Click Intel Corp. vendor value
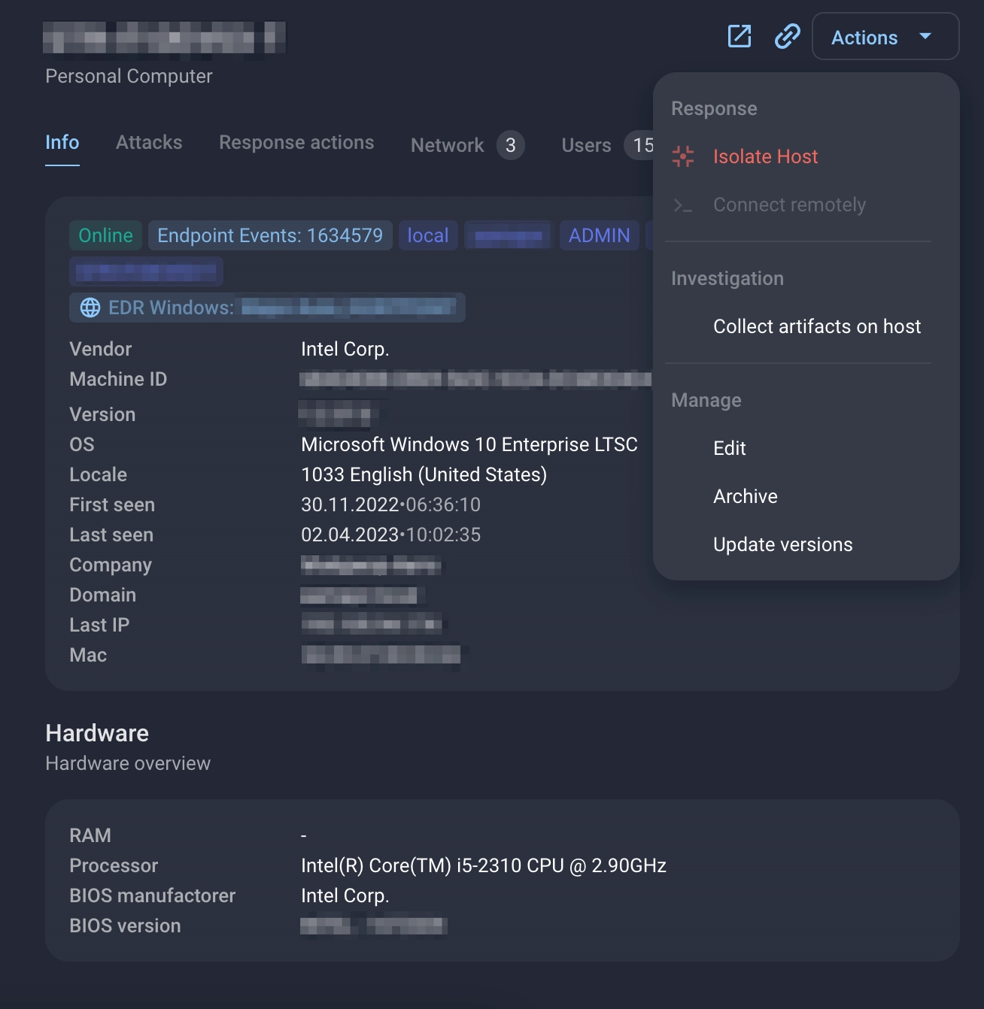The image size is (984, 1009). (345, 349)
